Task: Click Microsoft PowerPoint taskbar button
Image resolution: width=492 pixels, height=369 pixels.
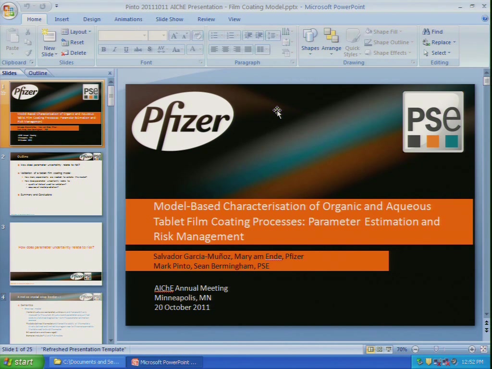Action: click(x=164, y=362)
